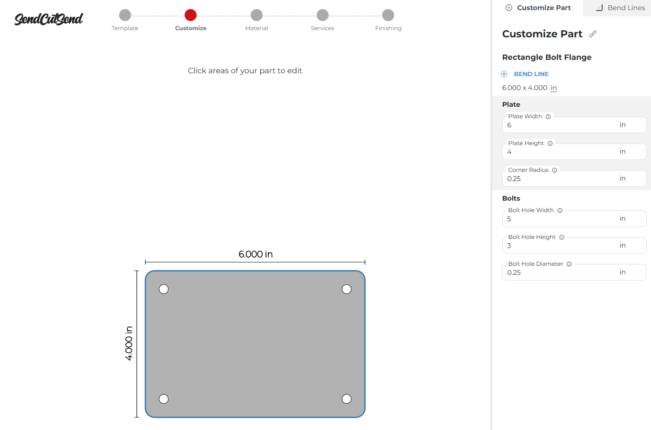Viewport: 651px width, 430px height.
Task: Open the Plate Height info icon
Action: pos(550,143)
